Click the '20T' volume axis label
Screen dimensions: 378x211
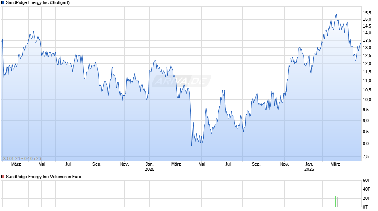coord(366,198)
